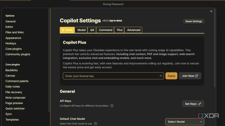Open the Set Keys dialog

[193, 104]
